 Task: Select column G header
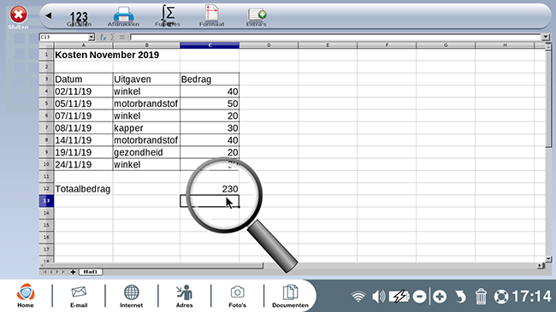click(x=446, y=45)
